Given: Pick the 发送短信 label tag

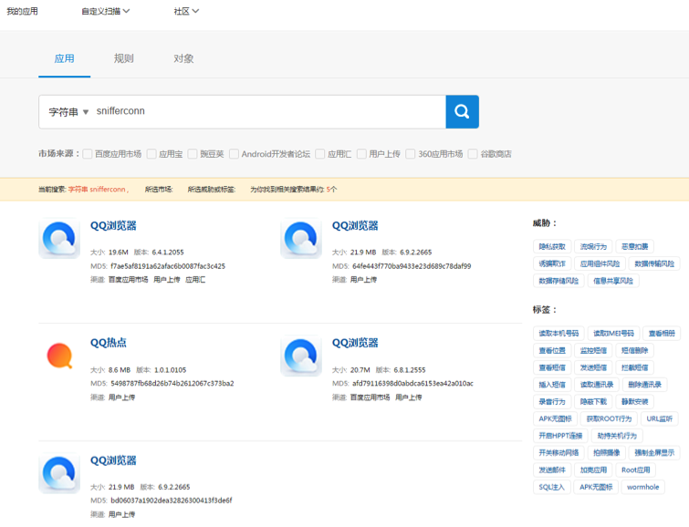Looking at the screenshot, I should point(593,367).
